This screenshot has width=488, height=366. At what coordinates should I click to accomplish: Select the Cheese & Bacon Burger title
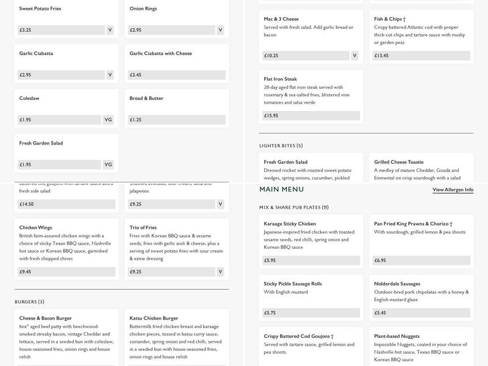point(46,318)
